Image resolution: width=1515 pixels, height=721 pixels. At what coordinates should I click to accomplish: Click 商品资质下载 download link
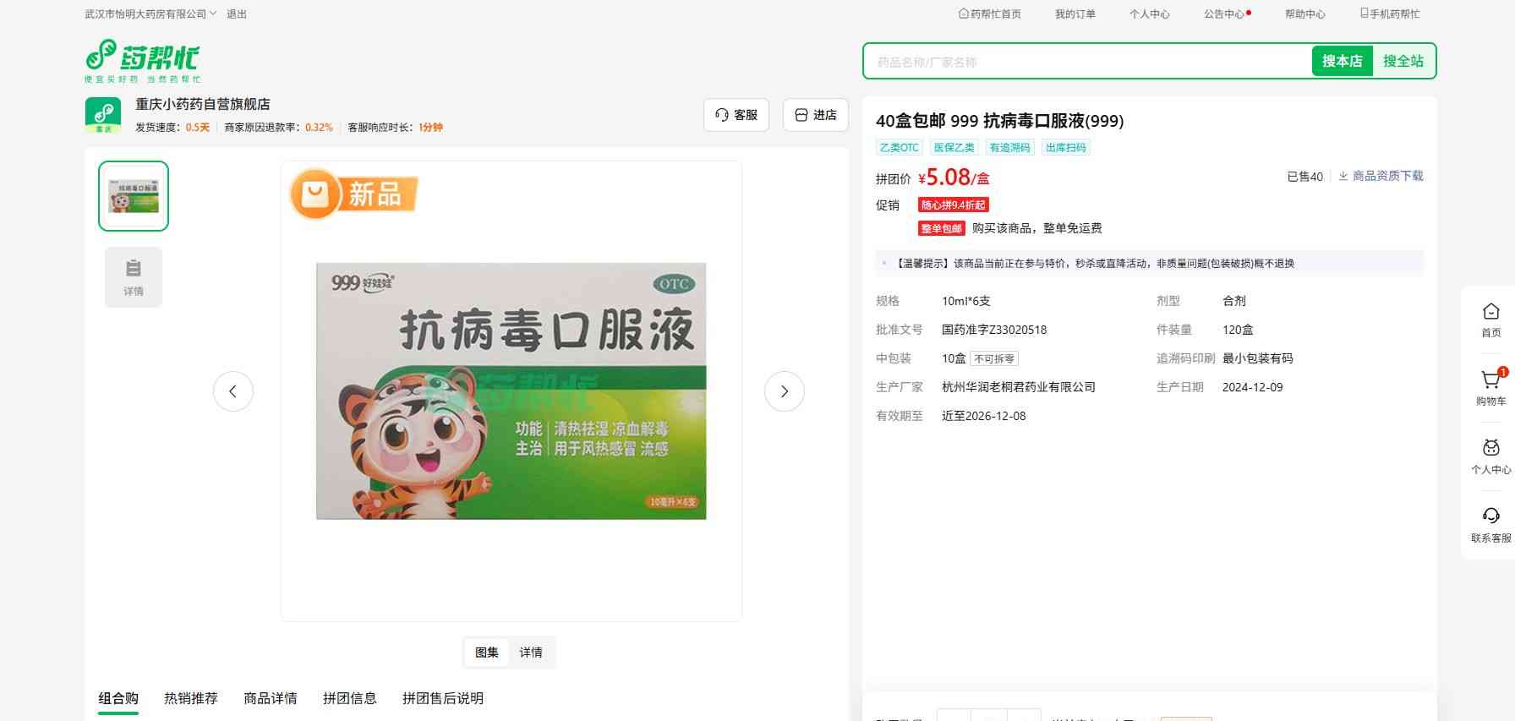click(1381, 176)
